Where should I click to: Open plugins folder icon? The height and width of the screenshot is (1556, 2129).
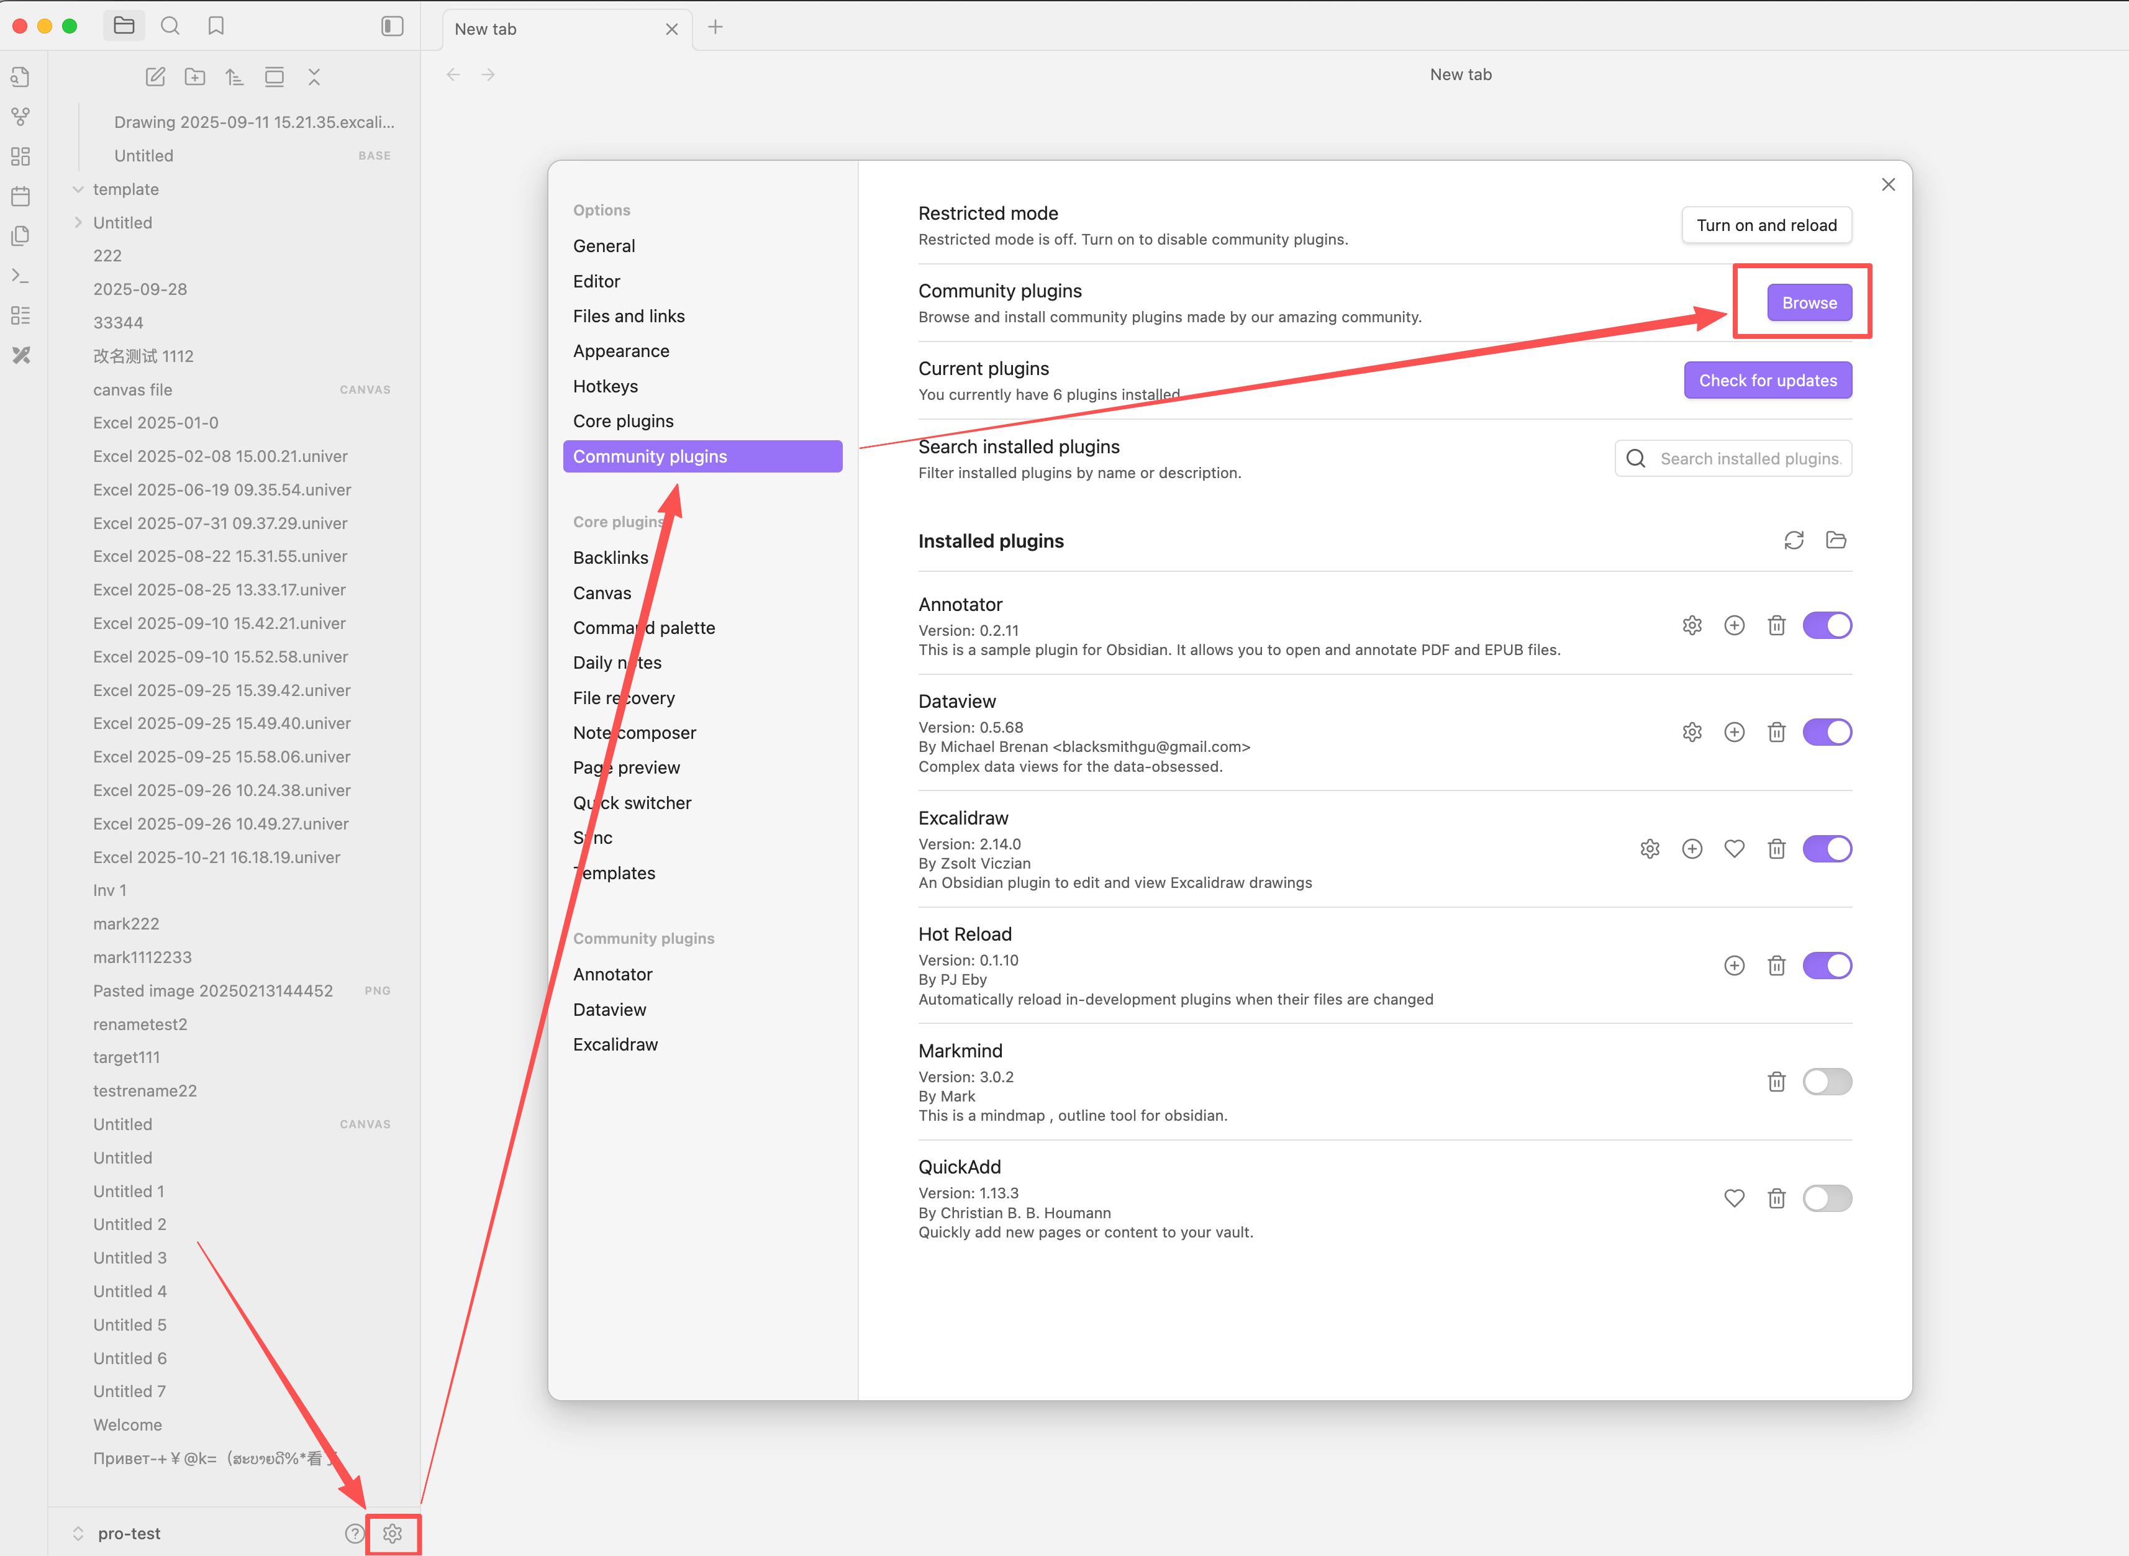click(x=1836, y=540)
